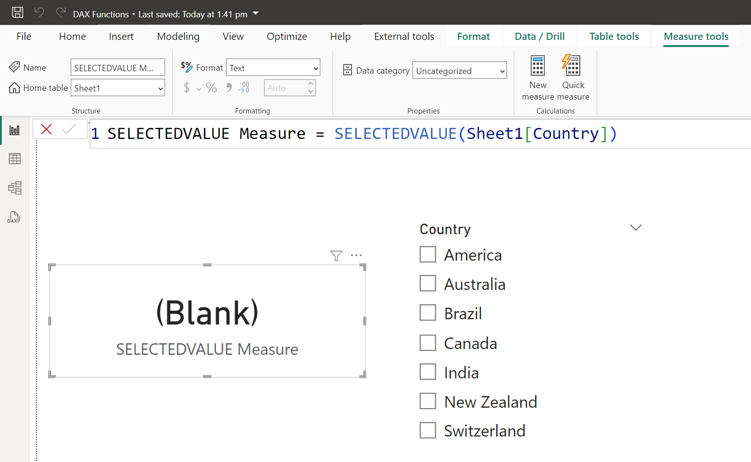
Task: Click the measure Name input field
Action: 117,67
